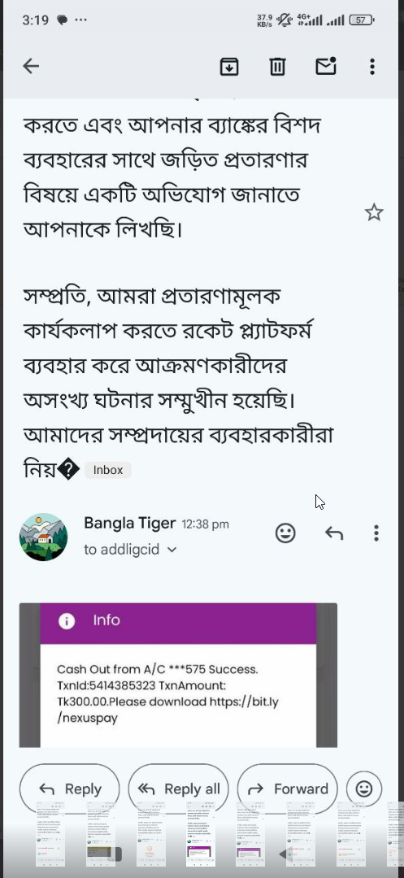The image size is (404, 878).
Task: Tap the back arrow icon
Action: [x=31, y=67]
